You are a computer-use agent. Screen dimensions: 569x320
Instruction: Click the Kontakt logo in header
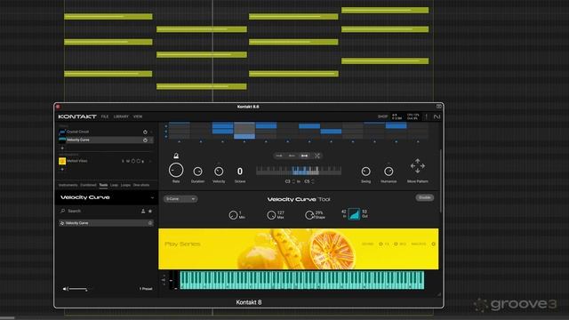tap(77, 116)
